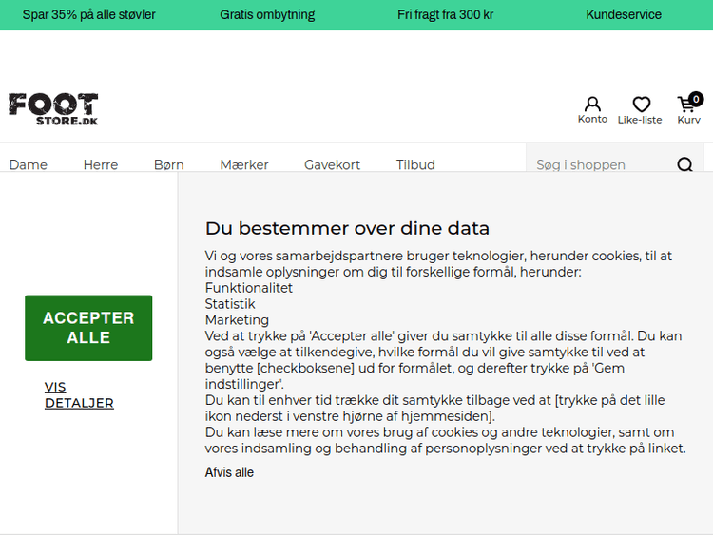The width and height of the screenshot is (713, 535).
Task: Open the 'Gratis ombytning' link
Action: (x=267, y=15)
